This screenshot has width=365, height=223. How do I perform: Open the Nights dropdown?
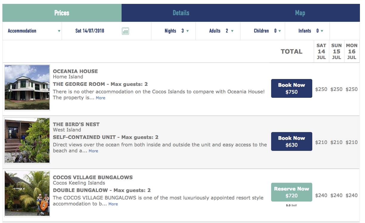(x=177, y=31)
